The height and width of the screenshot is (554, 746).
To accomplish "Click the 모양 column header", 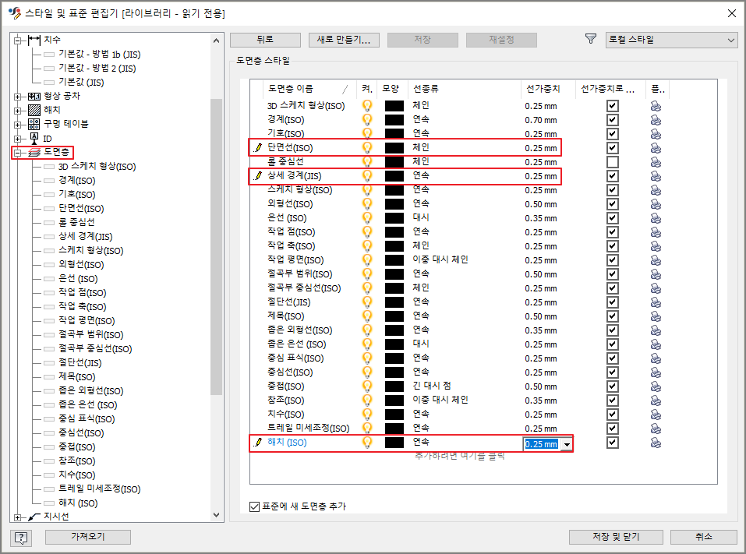I will point(393,89).
